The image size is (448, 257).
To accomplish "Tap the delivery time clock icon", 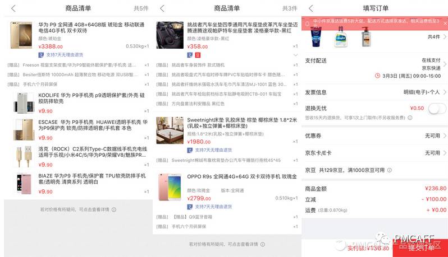I will (x=377, y=76).
